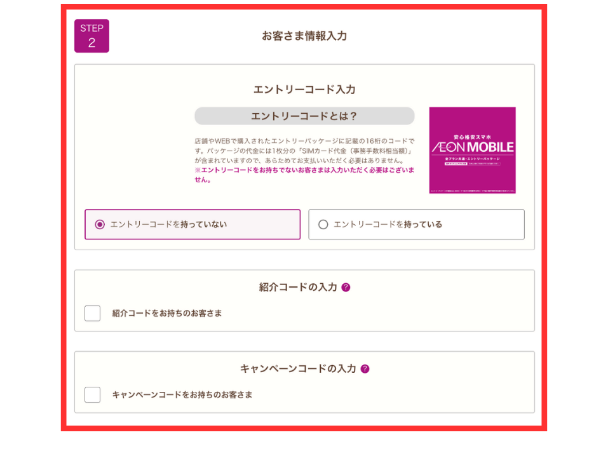Click the お客さま情報入力 heading
The width and height of the screenshot is (608, 456).
tap(303, 36)
